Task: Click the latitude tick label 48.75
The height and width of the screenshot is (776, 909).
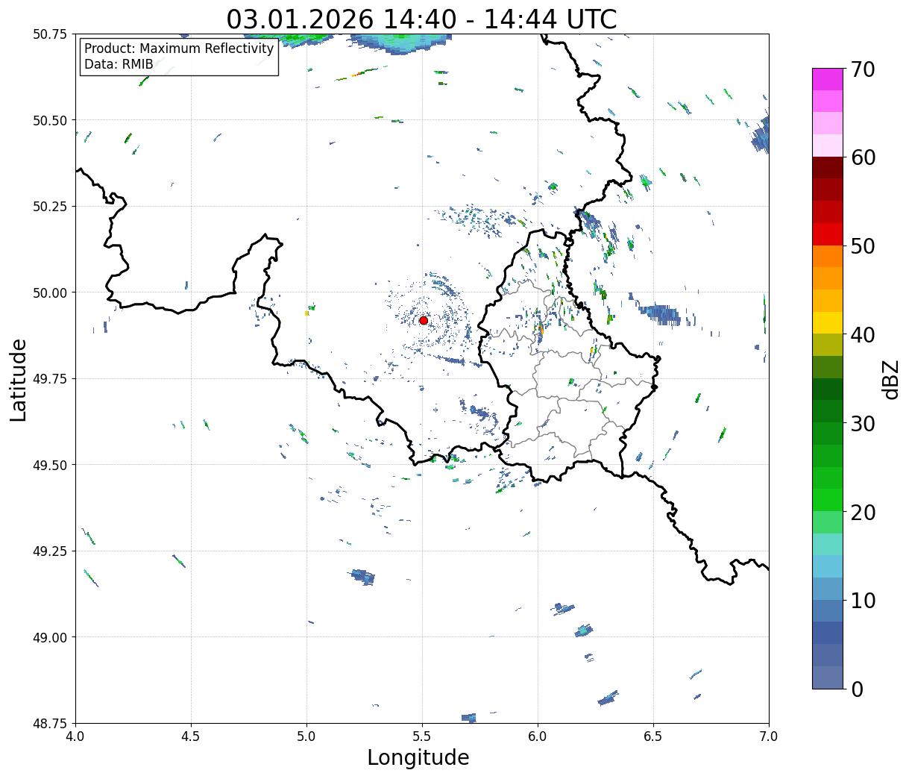Action: pos(50,723)
